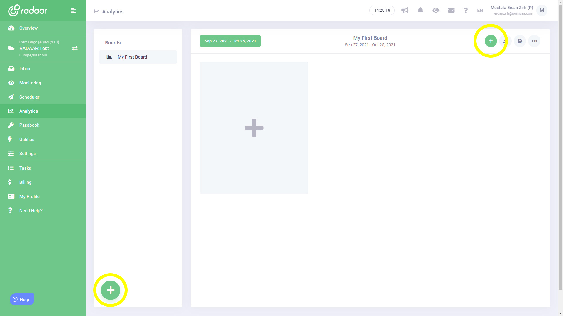Add a new board with bottom plus button

pyautogui.click(x=111, y=290)
